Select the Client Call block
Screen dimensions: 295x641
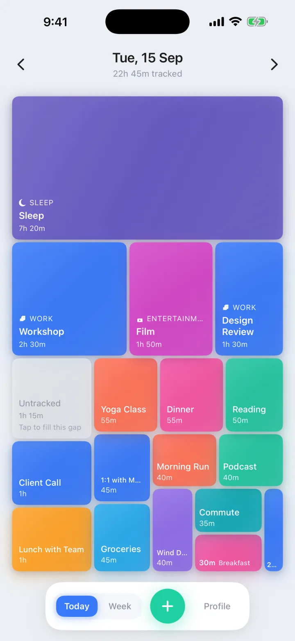tap(52, 473)
